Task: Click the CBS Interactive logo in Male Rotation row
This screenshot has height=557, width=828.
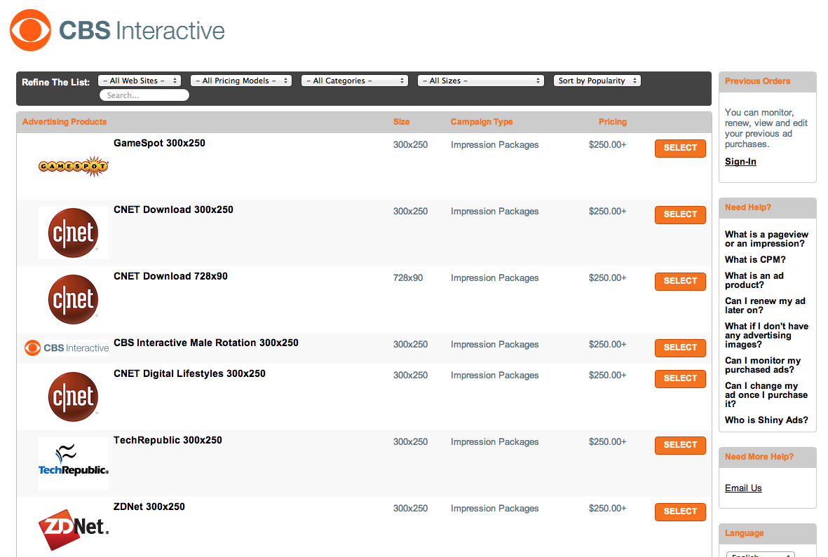Action: click(x=67, y=348)
